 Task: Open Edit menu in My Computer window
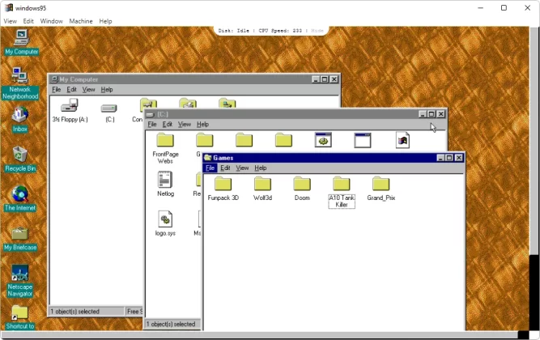pyautogui.click(x=71, y=90)
